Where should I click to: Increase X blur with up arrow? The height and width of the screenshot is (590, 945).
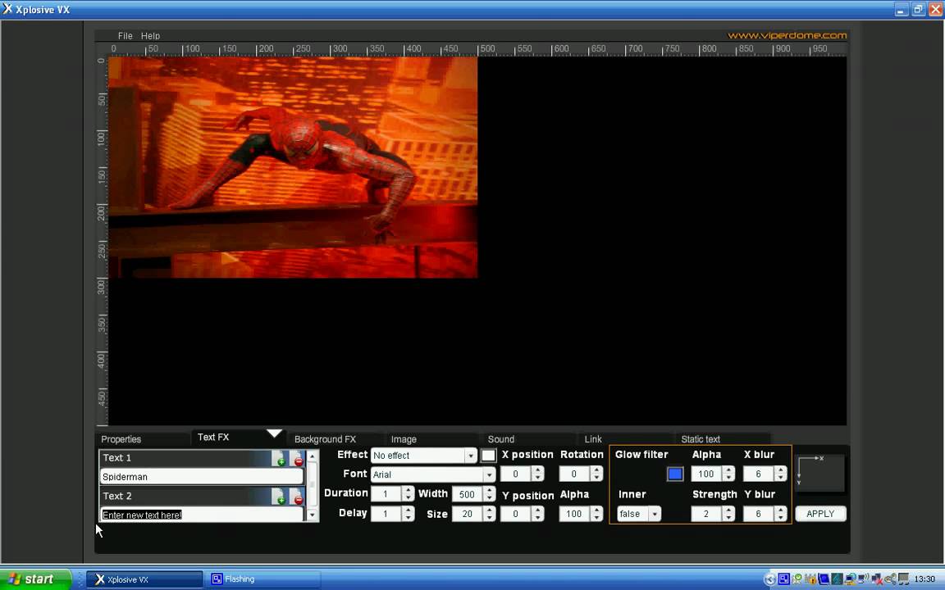(780, 470)
